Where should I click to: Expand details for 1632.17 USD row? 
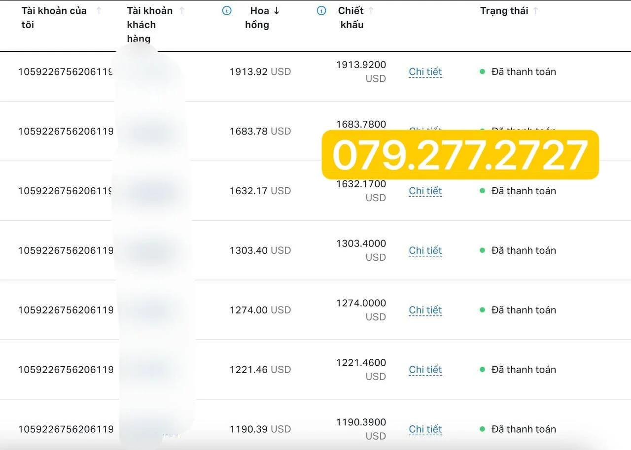click(425, 191)
